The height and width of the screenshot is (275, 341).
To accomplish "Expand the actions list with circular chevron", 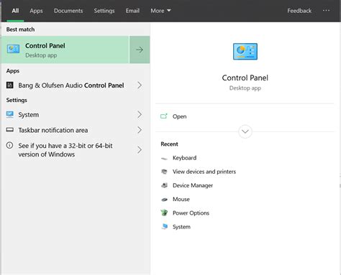I will pos(245,131).
